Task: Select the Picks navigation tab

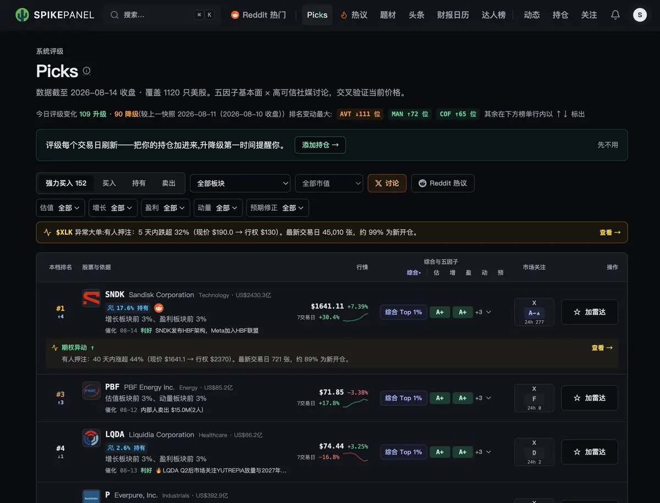Action: [317, 15]
